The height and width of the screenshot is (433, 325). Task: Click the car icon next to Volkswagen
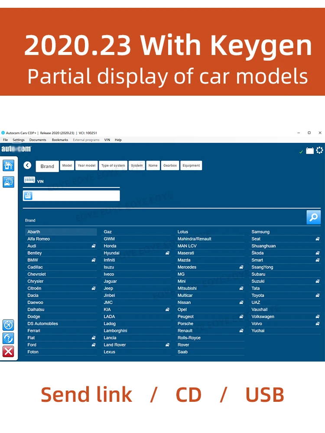coord(318,317)
